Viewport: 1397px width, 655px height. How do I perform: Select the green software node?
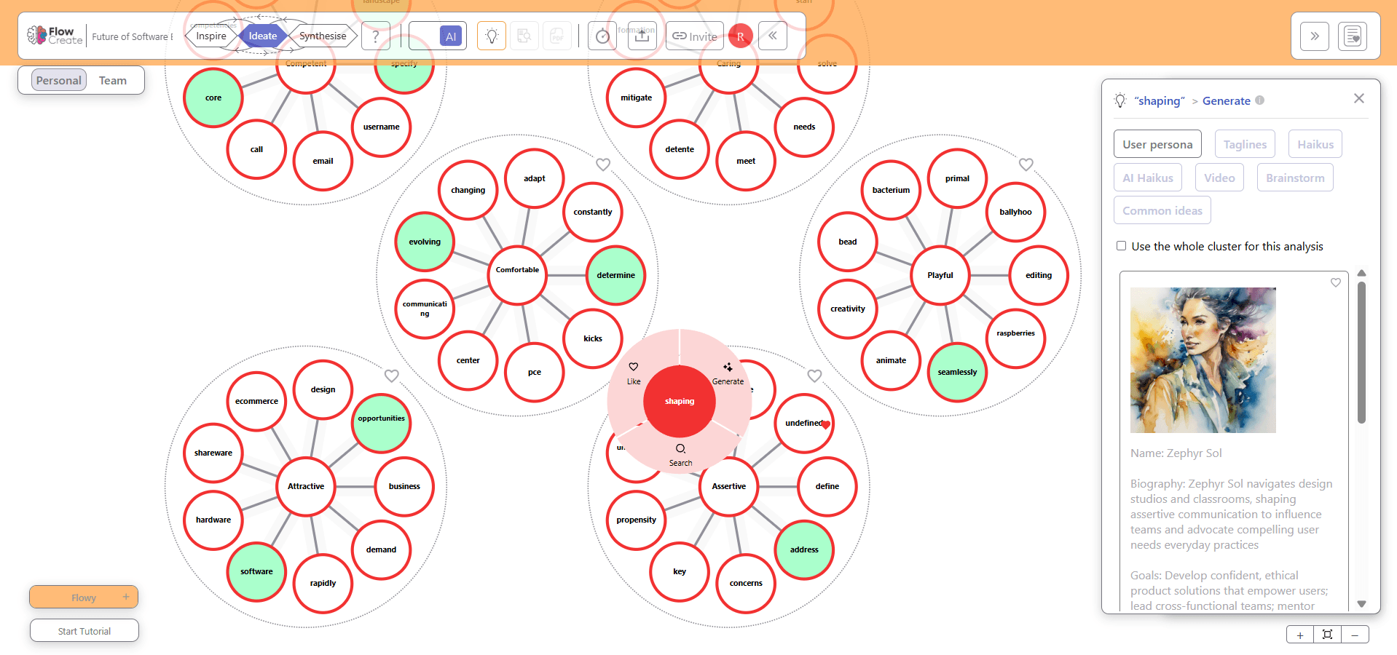[x=256, y=571]
